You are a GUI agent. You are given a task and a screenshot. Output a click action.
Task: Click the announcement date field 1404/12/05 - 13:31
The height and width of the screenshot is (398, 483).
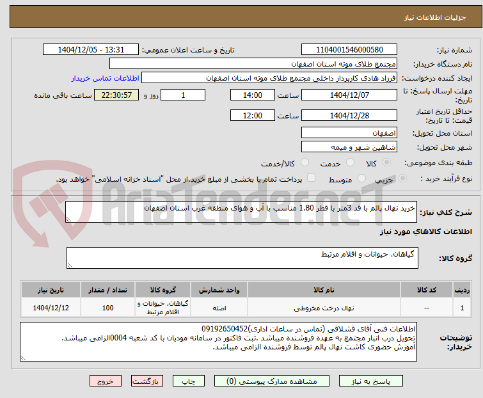91,50
